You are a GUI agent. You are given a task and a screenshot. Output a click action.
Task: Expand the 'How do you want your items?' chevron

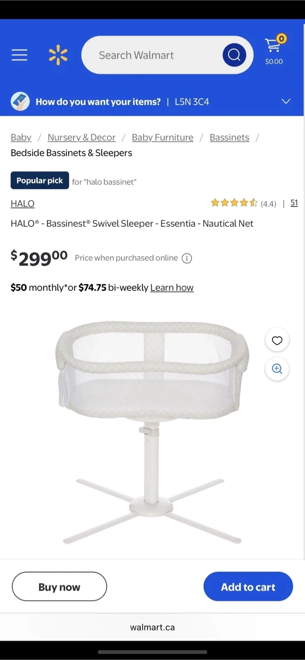pos(286,101)
